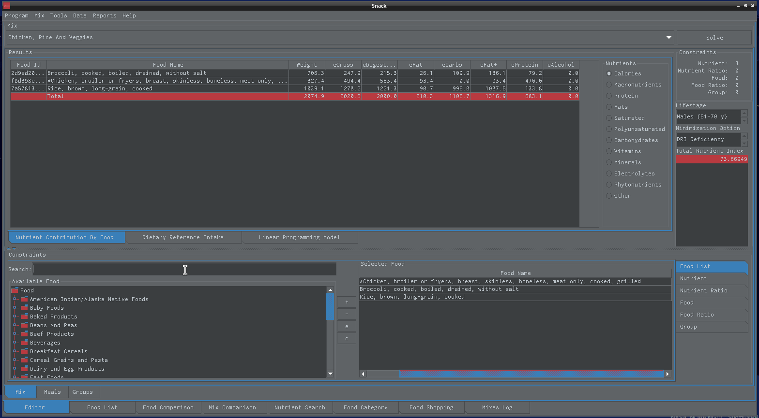Select the Vitamins radio button
759x418 pixels.
click(609, 151)
